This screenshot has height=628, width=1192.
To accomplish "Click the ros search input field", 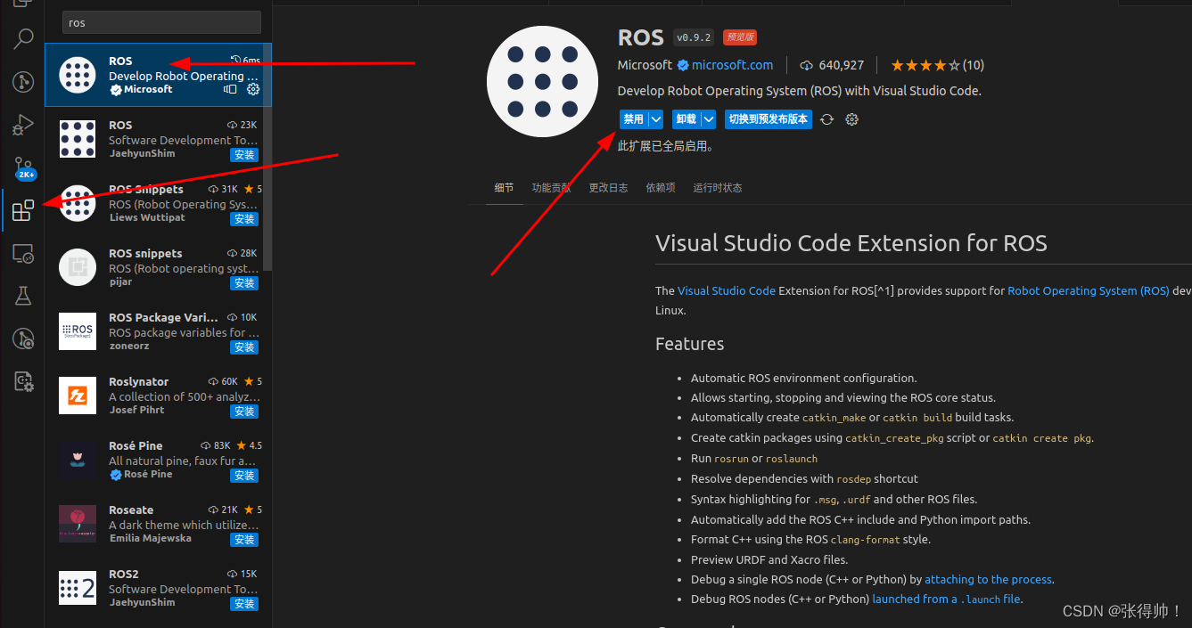I will pos(160,22).
